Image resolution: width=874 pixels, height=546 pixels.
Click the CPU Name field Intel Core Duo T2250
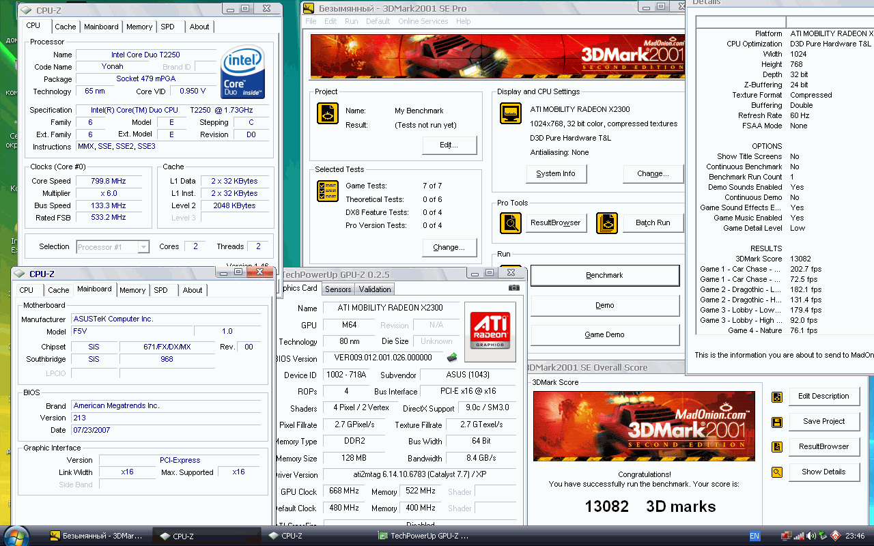click(x=146, y=55)
